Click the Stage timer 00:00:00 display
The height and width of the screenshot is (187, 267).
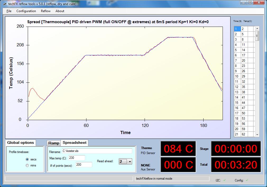(236, 149)
